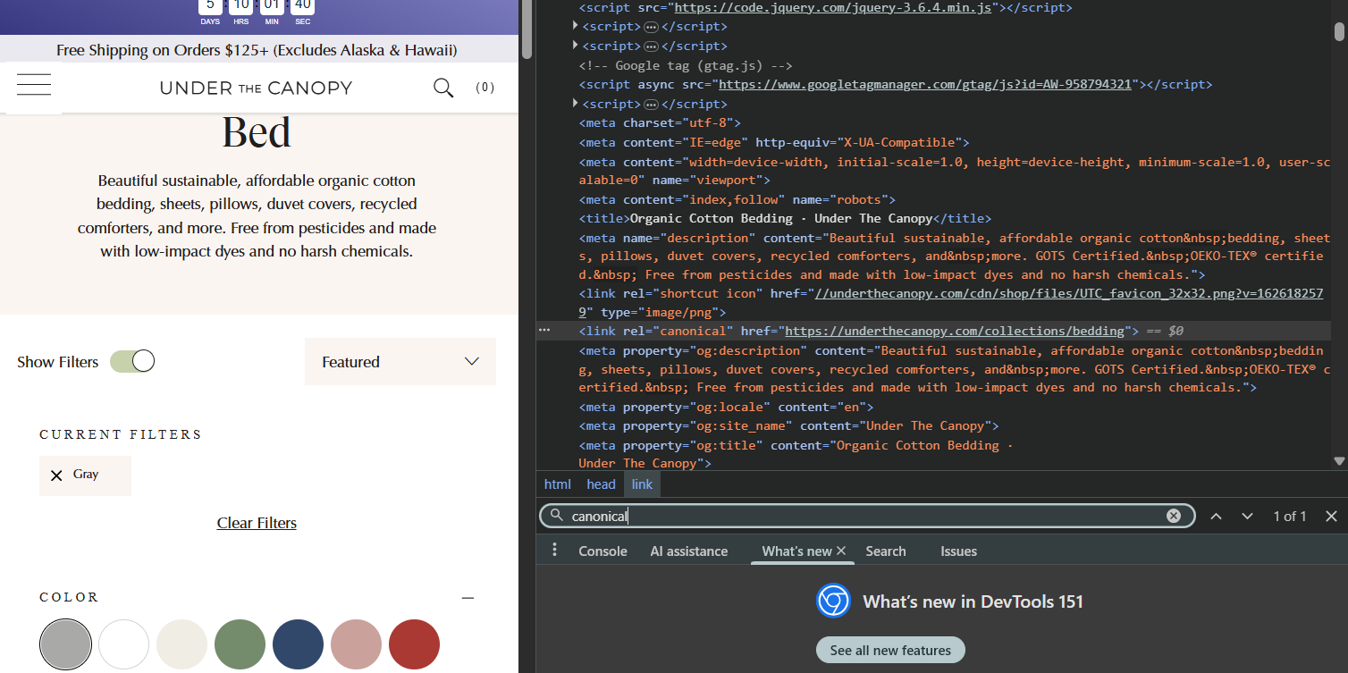The width and height of the screenshot is (1348, 673).
Task: Expand the script node above Google tag comment
Action: point(576,46)
